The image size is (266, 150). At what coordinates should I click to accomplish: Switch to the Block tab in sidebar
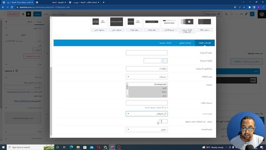pyautogui.click(x=30, y=22)
